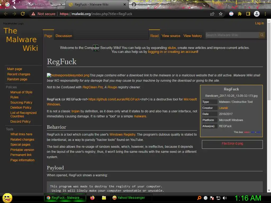Screen dimensions: 271x203
Task: Open Related changes tool
Action: click(x=22, y=140)
